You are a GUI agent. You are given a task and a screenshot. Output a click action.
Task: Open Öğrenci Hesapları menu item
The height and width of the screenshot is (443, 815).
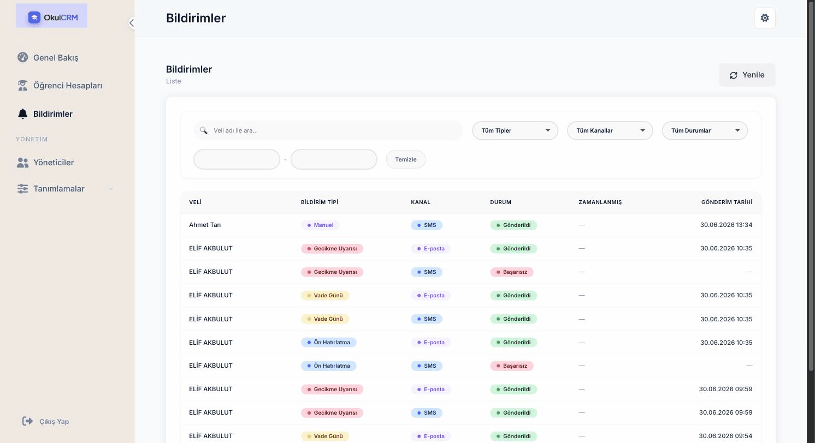67,85
